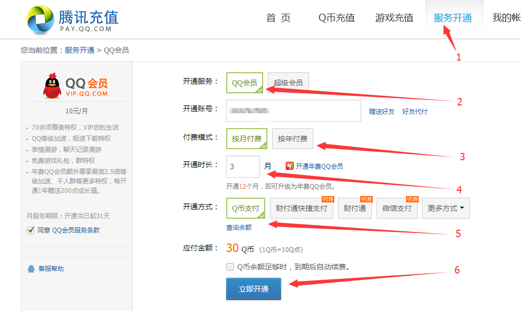Select Q币支付 payment method
The image size is (521, 311).
246,208
